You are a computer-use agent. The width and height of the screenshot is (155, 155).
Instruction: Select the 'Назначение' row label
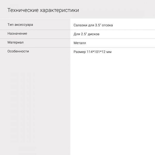(17, 34)
